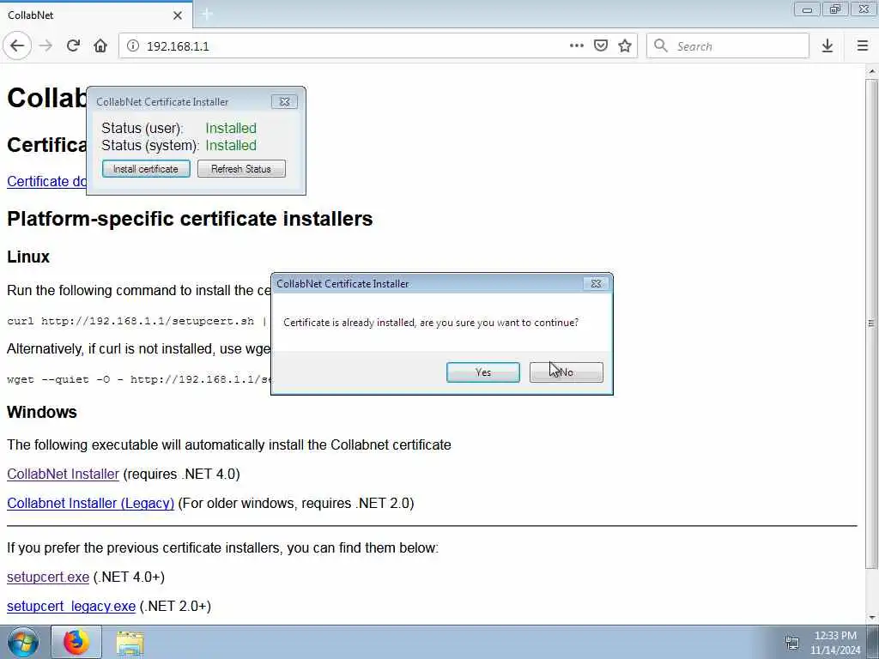Image resolution: width=879 pixels, height=659 pixels.
Task: Click the scrollbar up arrow
Action: [x=872, y=71]
